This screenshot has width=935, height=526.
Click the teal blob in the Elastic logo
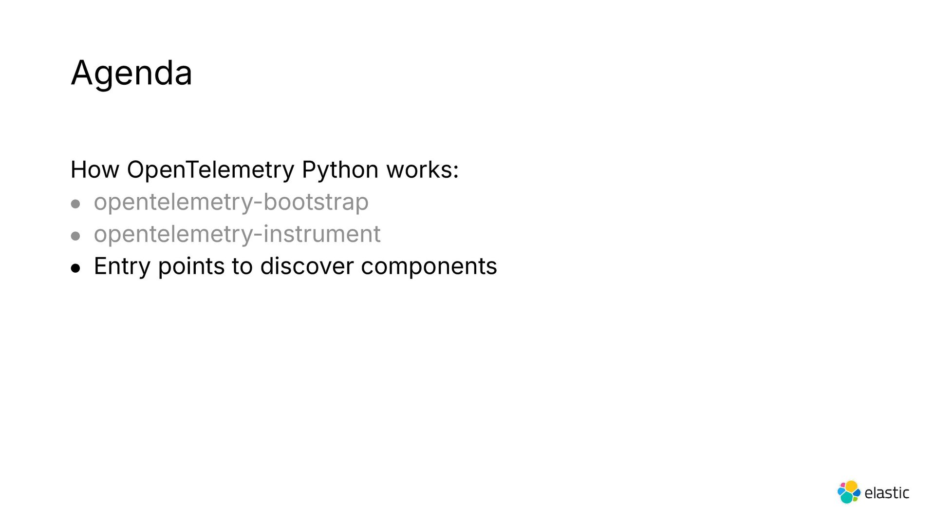[x=846, y=498]
